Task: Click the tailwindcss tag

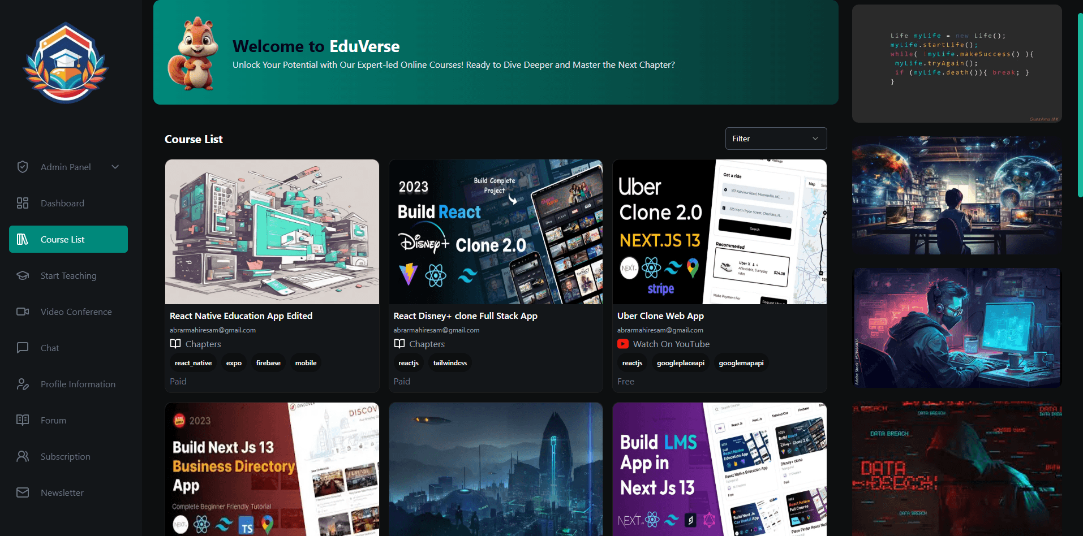Action: coord(450,363)
